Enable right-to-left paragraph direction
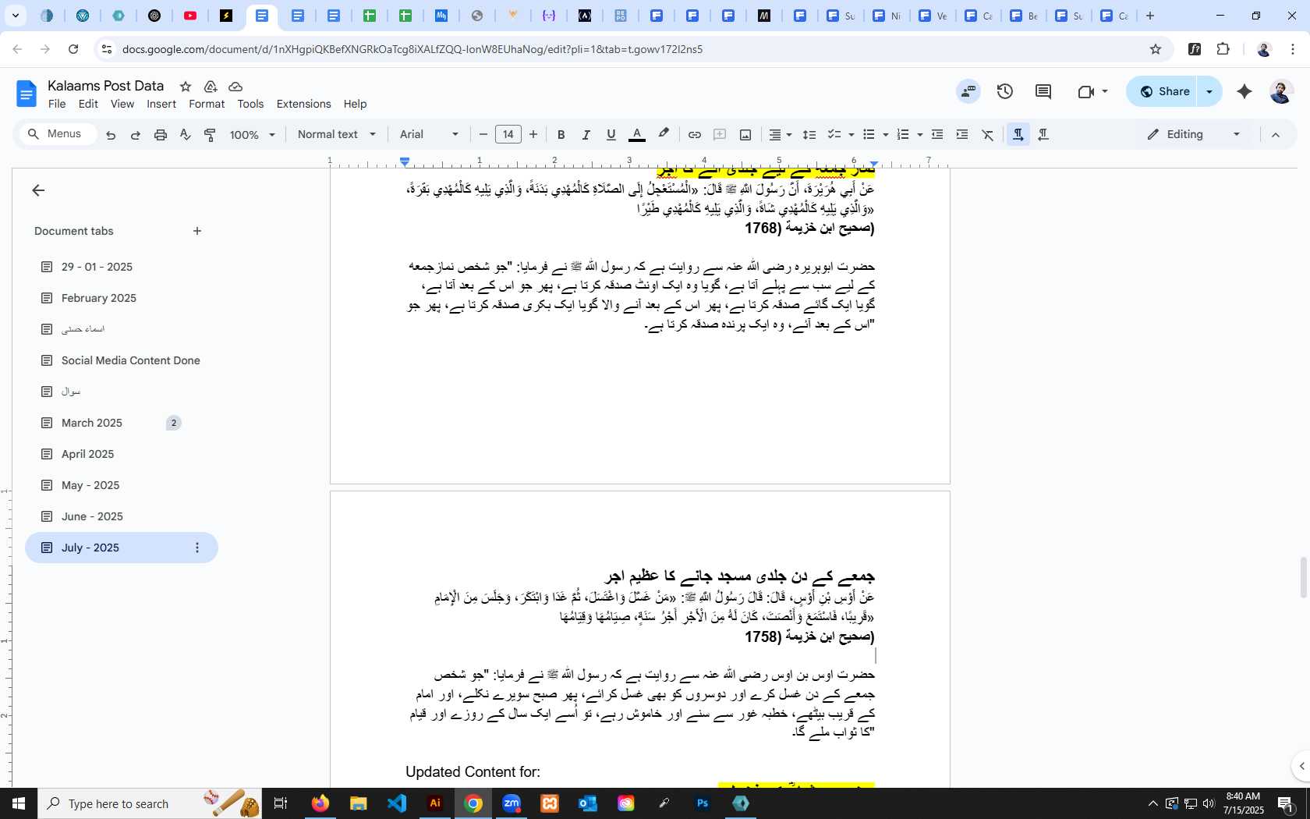 [x=1043, y=135]
